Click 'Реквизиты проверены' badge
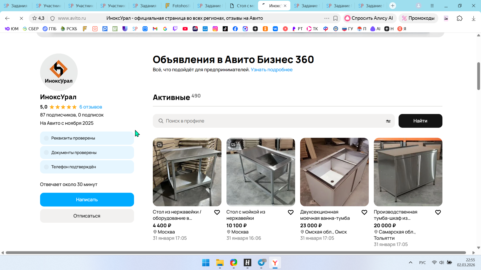481x270 pixels. (x=87, y=138)
